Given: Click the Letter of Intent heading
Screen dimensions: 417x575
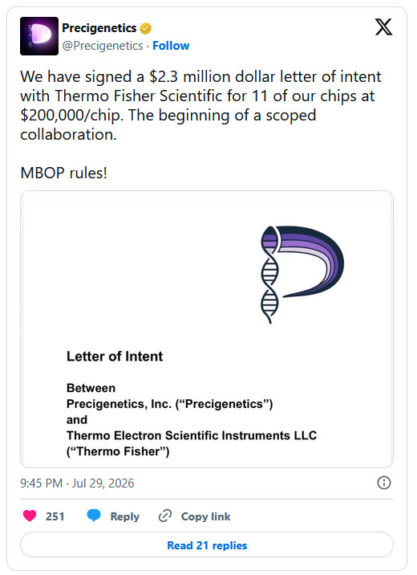Looking at the screenshot, I should click(115, 356).
